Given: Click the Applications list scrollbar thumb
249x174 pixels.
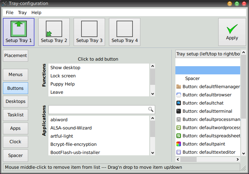Looking at the screenshot, I should click(152, 129).
